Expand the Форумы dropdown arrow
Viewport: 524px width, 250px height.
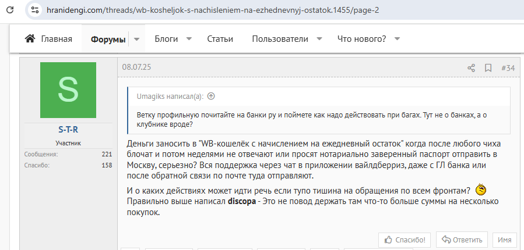click(x=136, y=39)
